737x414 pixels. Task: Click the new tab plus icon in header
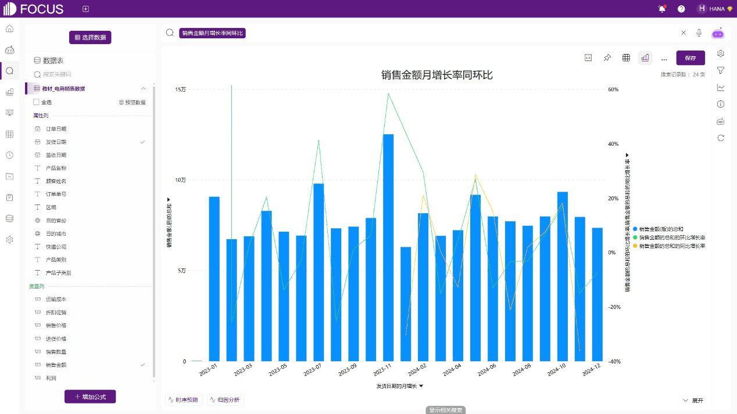click(85, 9)
